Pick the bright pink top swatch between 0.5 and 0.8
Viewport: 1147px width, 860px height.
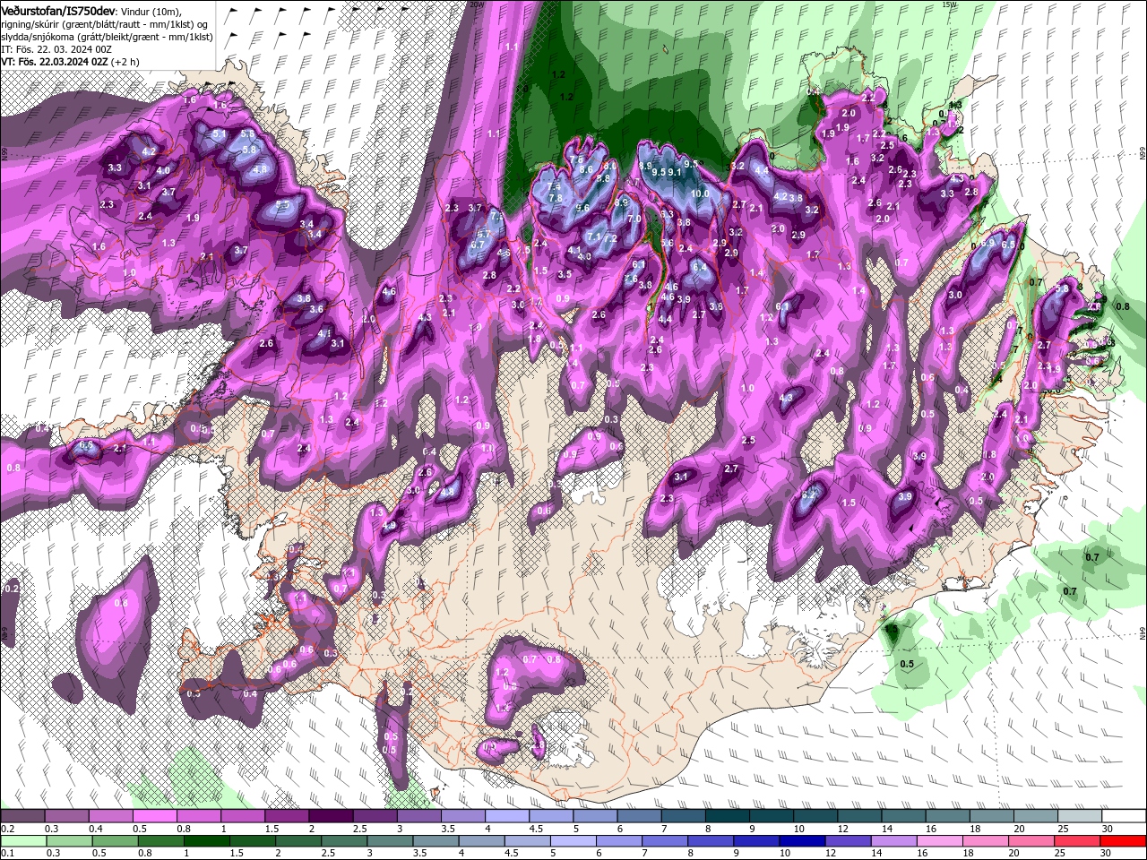(x=155, y=816)
